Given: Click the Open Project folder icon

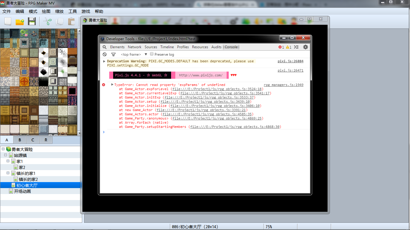Looking at the screenshot, I should pyautogui.click(x=20, y=22).
